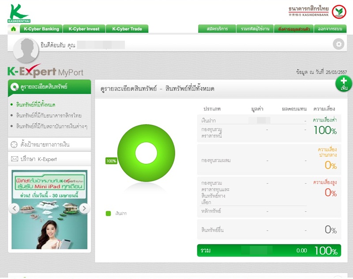The image size is (353, 279).
Task: Click the K-Expert MyPort logo
Action: tap(45, 71)
